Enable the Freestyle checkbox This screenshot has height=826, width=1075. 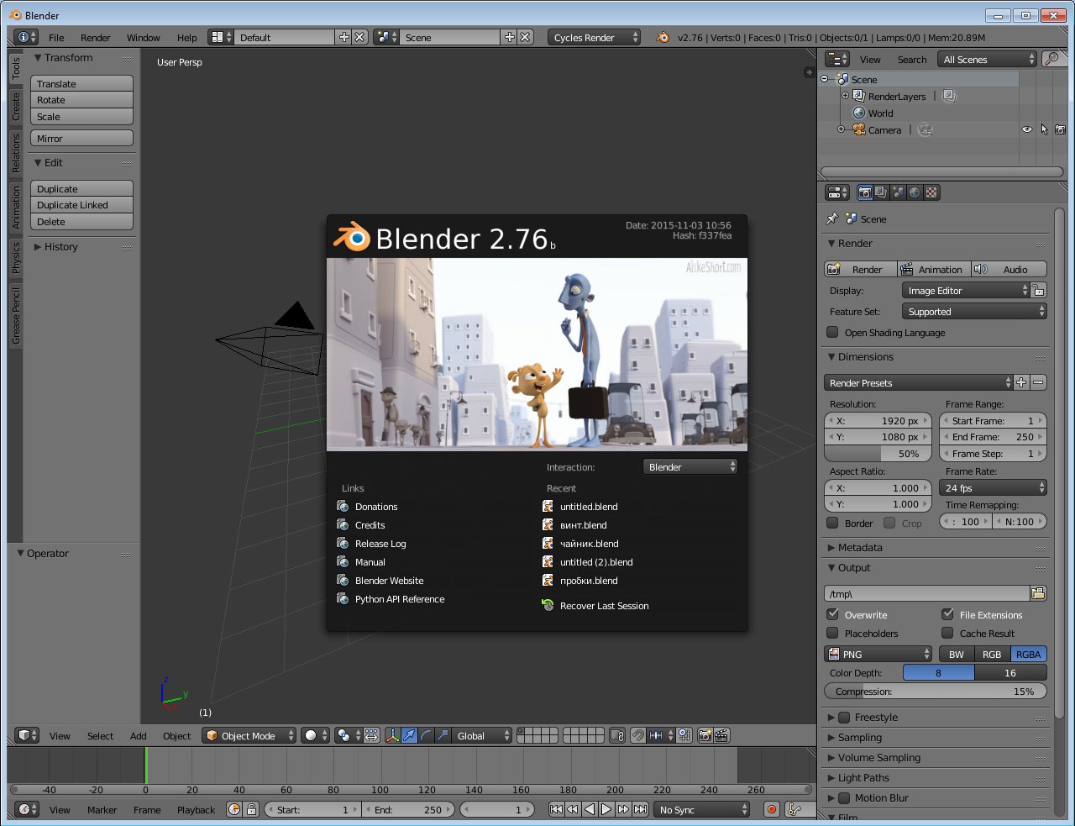tap(844, 717)
